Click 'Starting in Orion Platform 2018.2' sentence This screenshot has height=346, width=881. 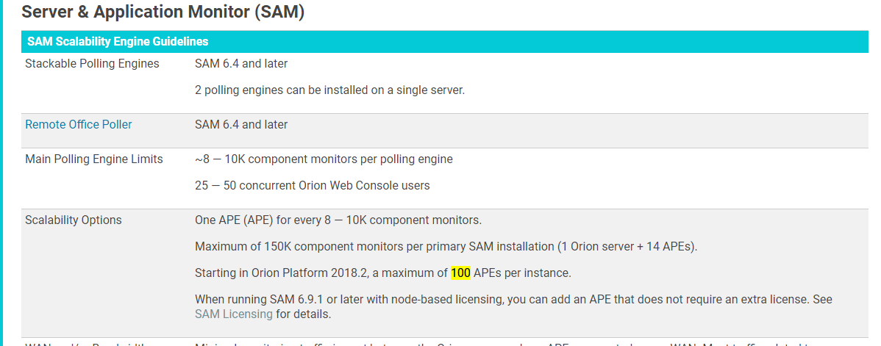[383, 273]
